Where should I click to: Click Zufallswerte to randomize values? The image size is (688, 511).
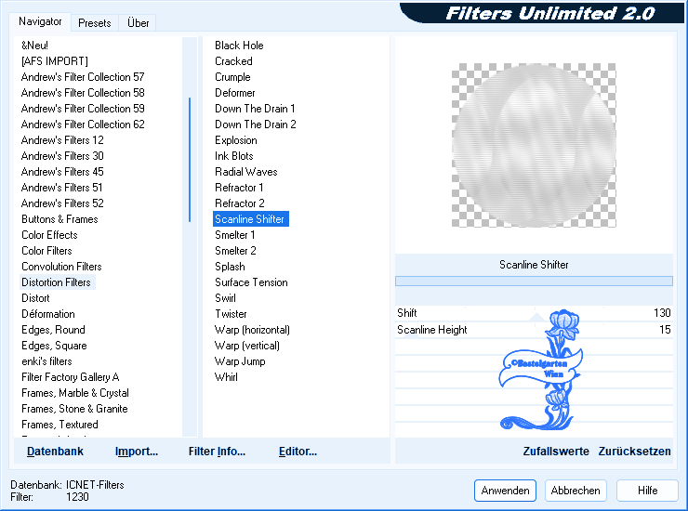556,452
